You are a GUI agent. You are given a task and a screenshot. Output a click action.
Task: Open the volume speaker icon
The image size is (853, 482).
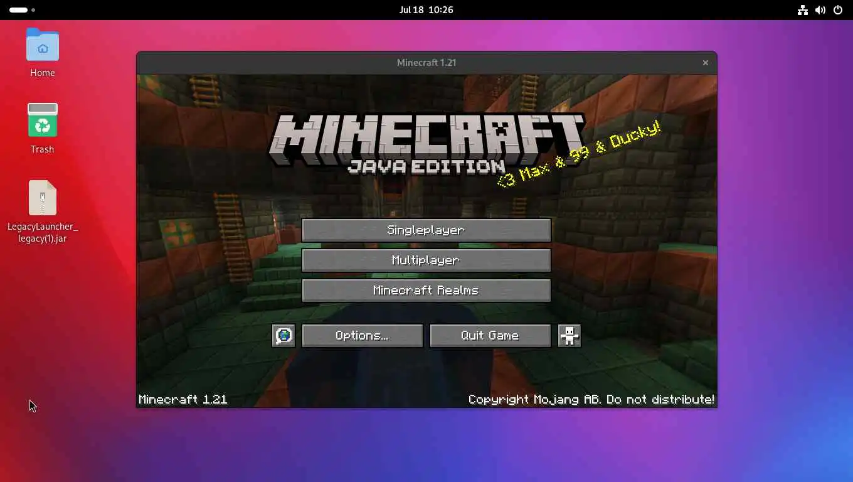pyautogui.click(x=820, y=10)
